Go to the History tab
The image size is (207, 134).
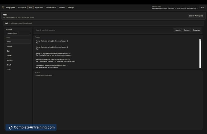[62, 7]
